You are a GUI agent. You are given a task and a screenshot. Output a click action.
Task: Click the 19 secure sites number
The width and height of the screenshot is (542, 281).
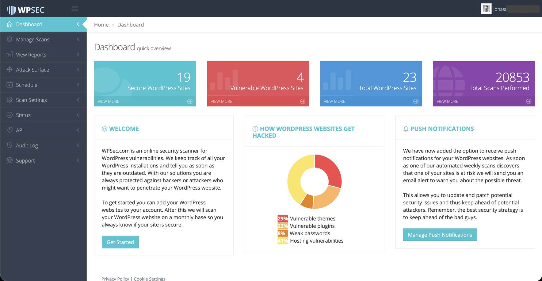(184, 77)
